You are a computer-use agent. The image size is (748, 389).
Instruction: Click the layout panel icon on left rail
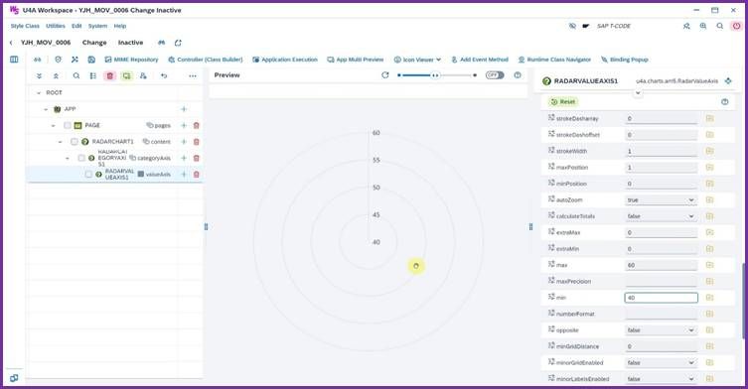click(14, 60)
